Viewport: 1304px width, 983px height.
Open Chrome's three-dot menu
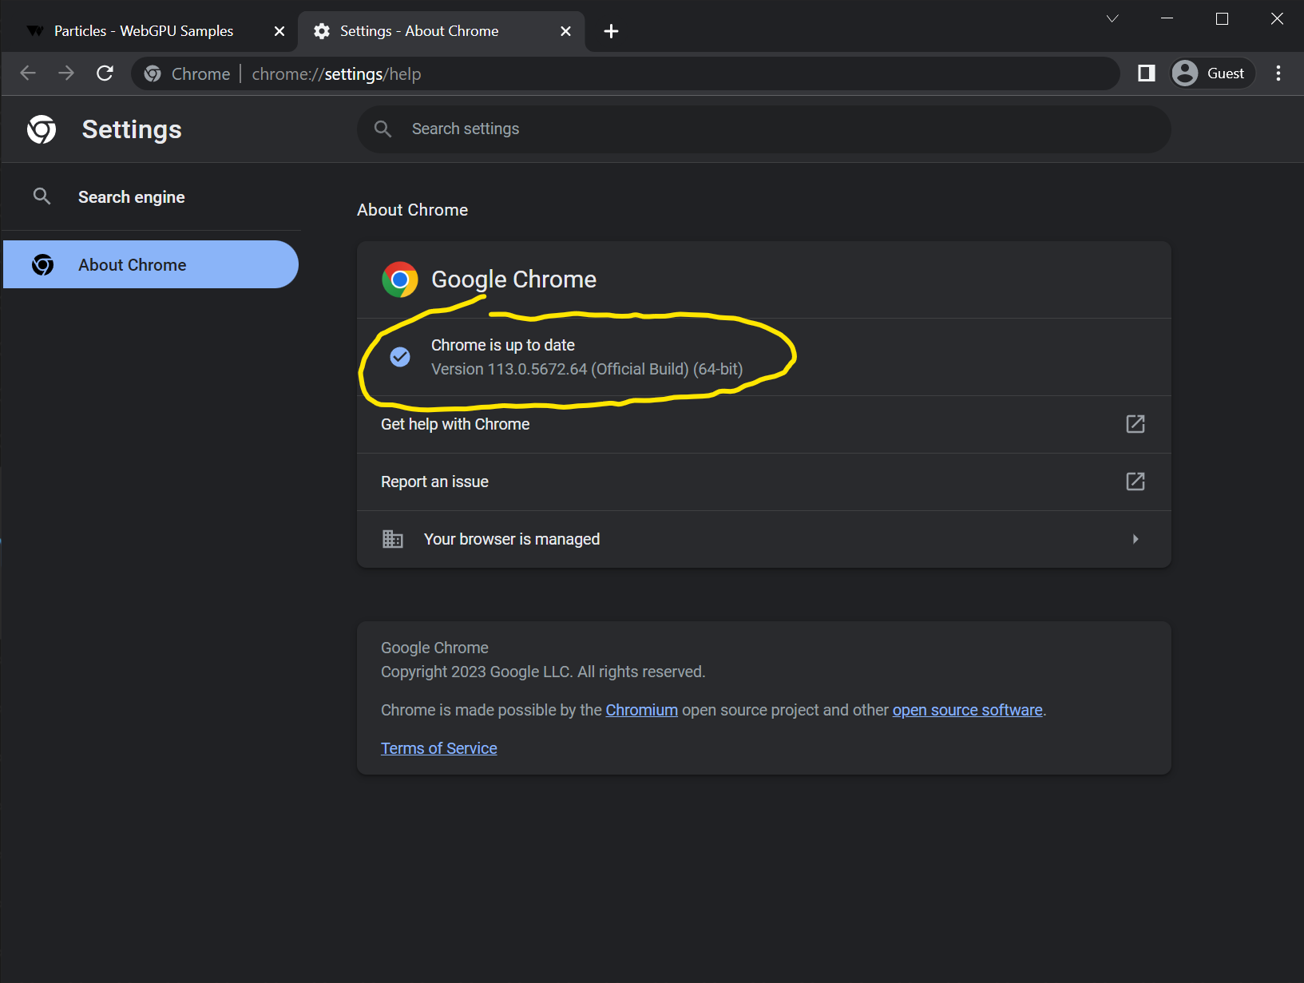click(x=1278, y=73)
